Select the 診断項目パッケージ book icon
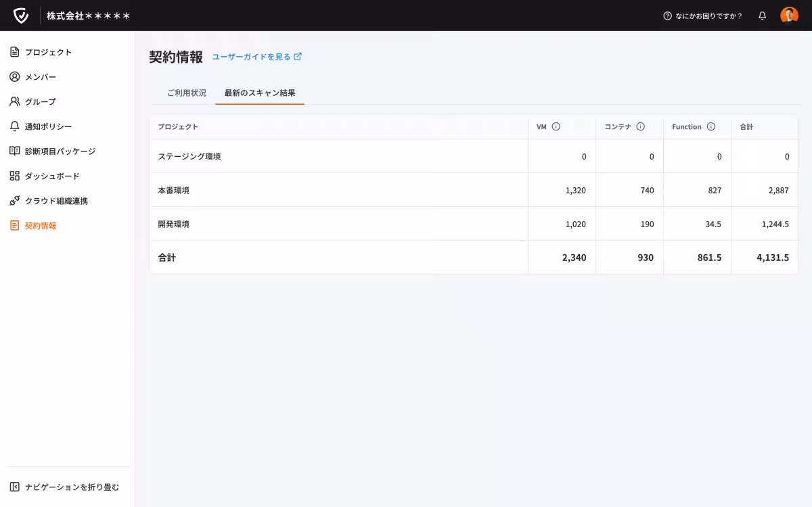 14,151
